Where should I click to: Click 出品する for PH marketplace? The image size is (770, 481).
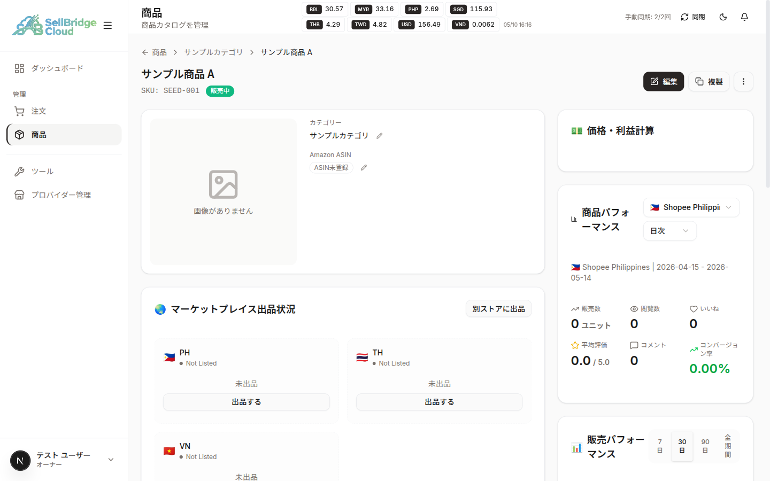(247, 402)
